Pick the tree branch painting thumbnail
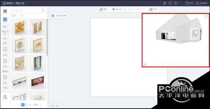This screenshot has height=109, width=210. 20,63
